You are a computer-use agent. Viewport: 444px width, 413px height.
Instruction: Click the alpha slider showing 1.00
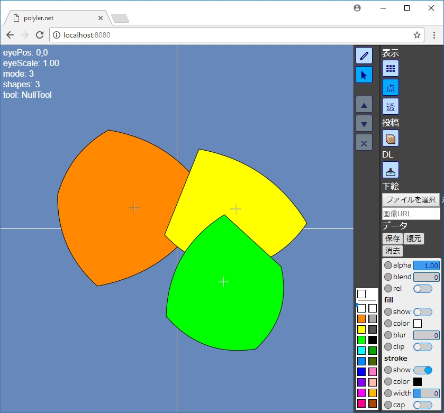click(426, 265)
